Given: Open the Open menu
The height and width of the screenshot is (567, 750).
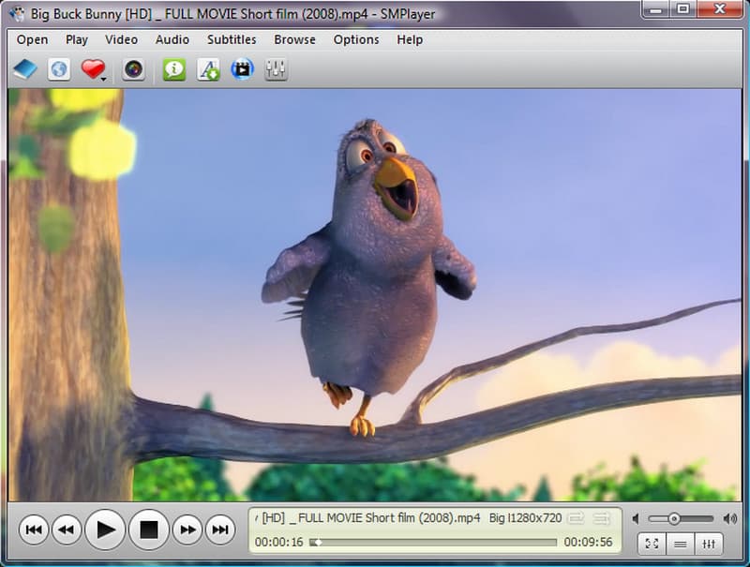Looking at the screenshot, I should point(32,39).
